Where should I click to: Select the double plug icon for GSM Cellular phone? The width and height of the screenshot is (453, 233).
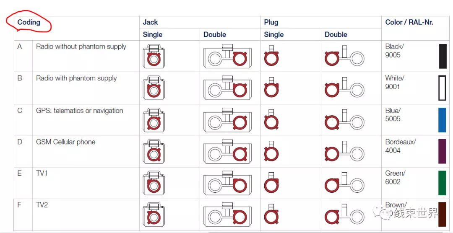(344, 151)
